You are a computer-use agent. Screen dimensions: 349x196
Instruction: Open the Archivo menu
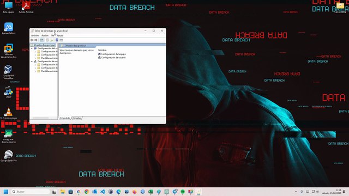(35, 35)
